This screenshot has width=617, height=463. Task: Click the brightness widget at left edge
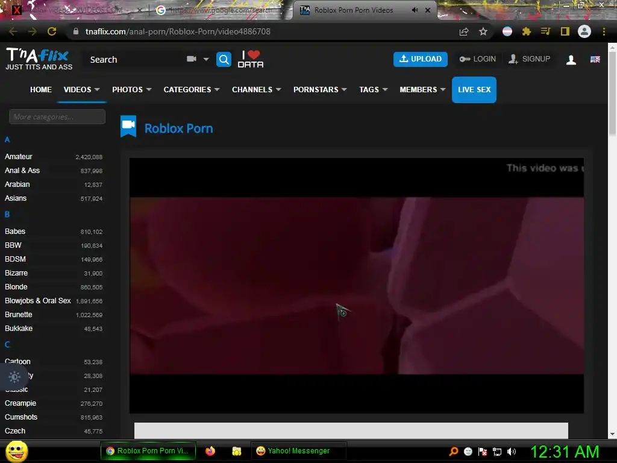14,377
